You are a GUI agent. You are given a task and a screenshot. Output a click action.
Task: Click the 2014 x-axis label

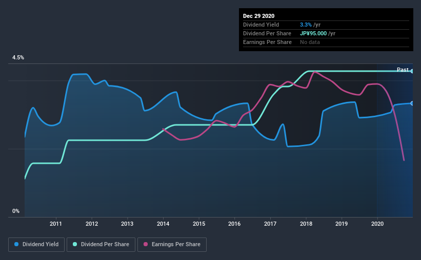tap(163, 224)
